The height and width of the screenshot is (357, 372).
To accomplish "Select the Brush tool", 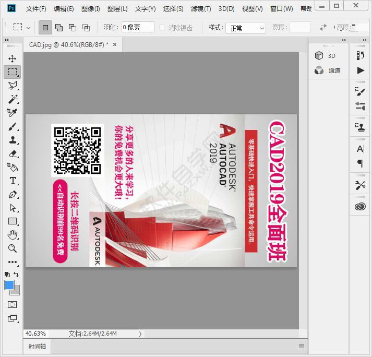I will point(13,126).
